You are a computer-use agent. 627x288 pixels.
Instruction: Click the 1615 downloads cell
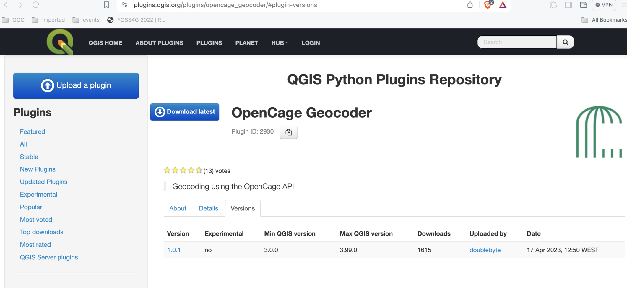(424, 250)
